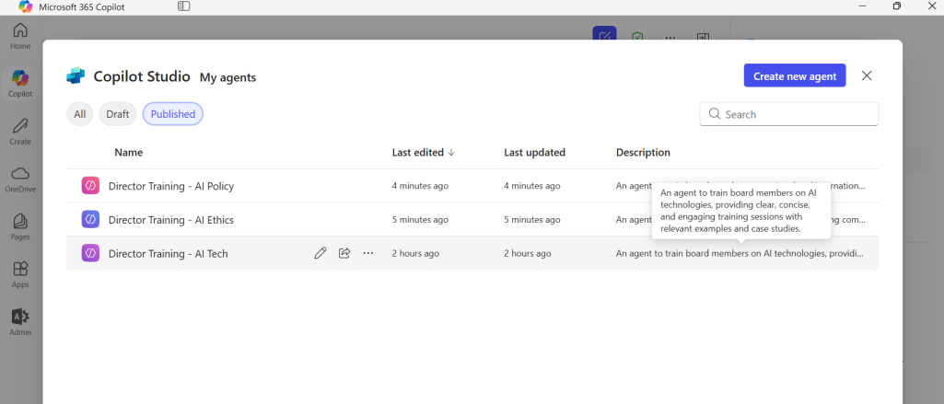Sort by the Last edited column header
Viewport: 944px width, 404px height.
tap(424, 152)
